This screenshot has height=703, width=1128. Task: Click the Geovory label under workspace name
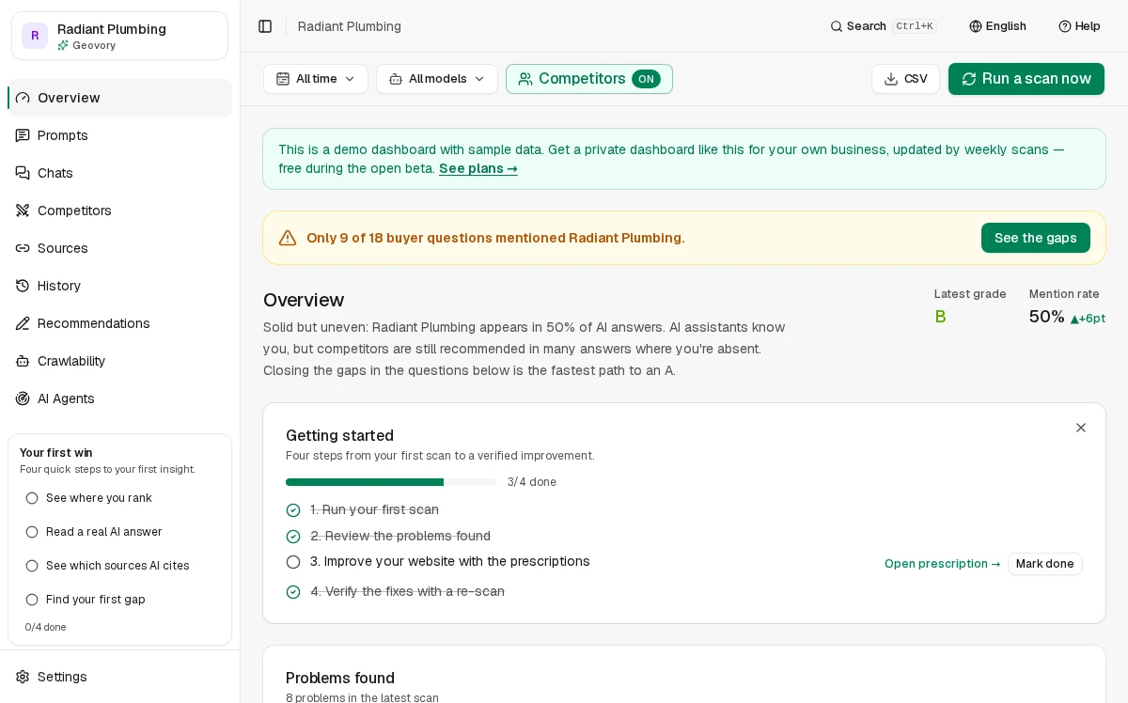(x=94, y=45)
